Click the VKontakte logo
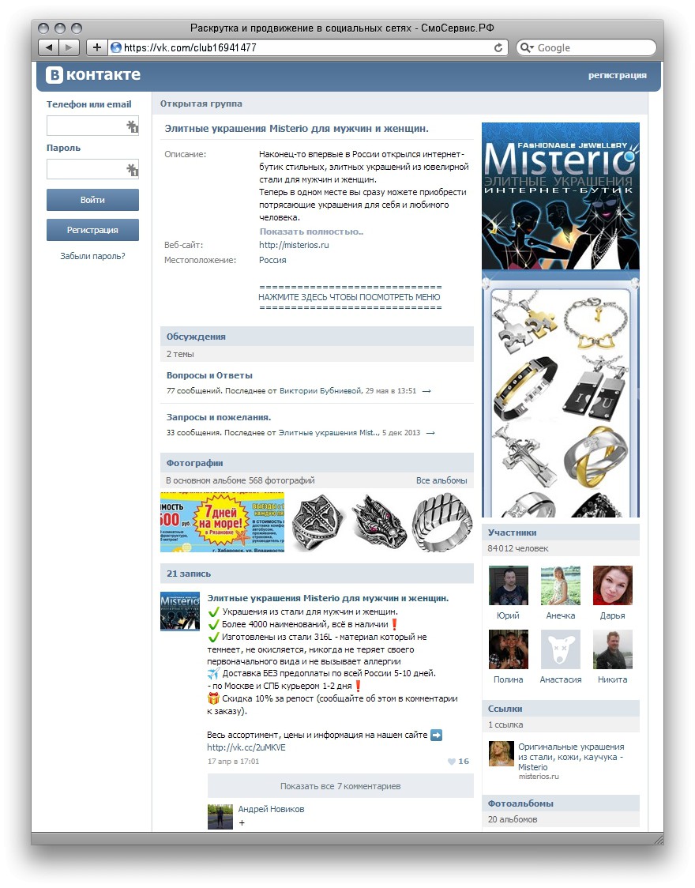 93,75
